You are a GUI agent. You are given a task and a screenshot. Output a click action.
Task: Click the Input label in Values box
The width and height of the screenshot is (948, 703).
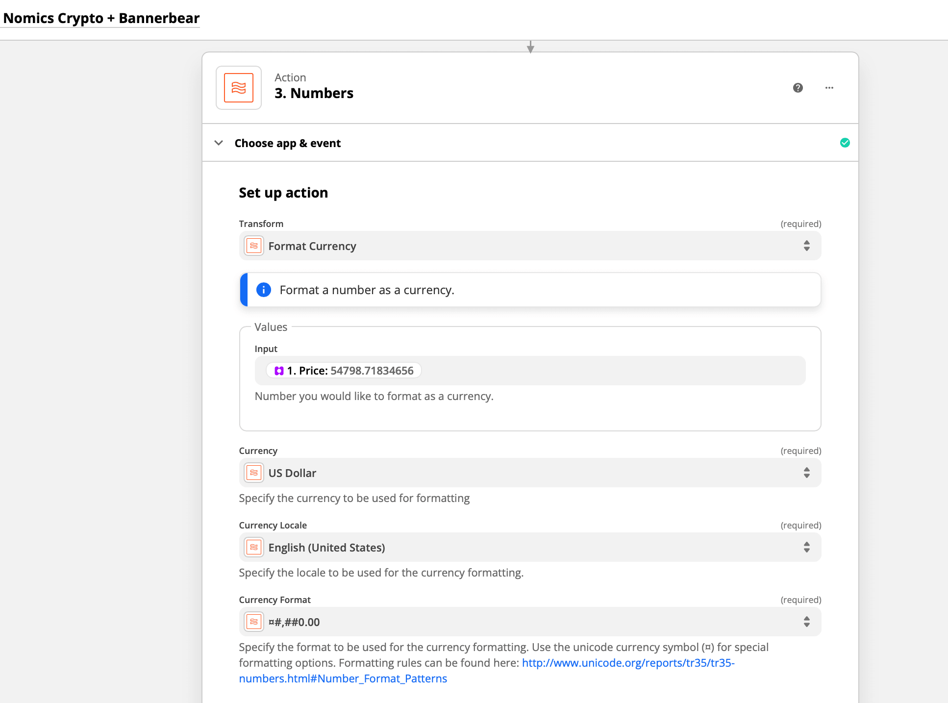[266, 349]
